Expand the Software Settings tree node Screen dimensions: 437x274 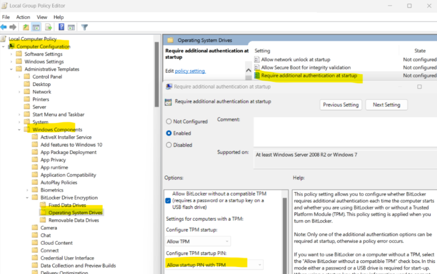[x=11, y=54]
